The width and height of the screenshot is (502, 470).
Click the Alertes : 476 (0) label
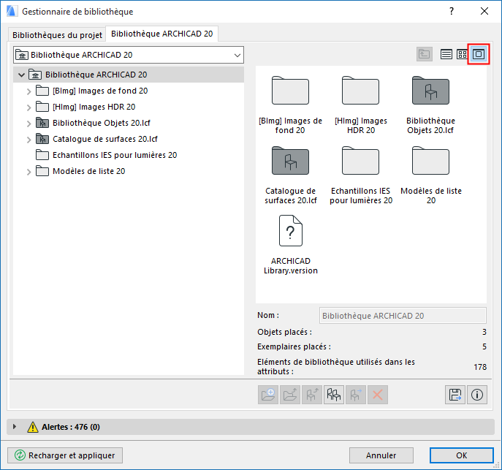point(71,427)
